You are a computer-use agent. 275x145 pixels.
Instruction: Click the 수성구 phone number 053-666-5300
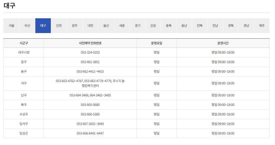pos(90,114)
